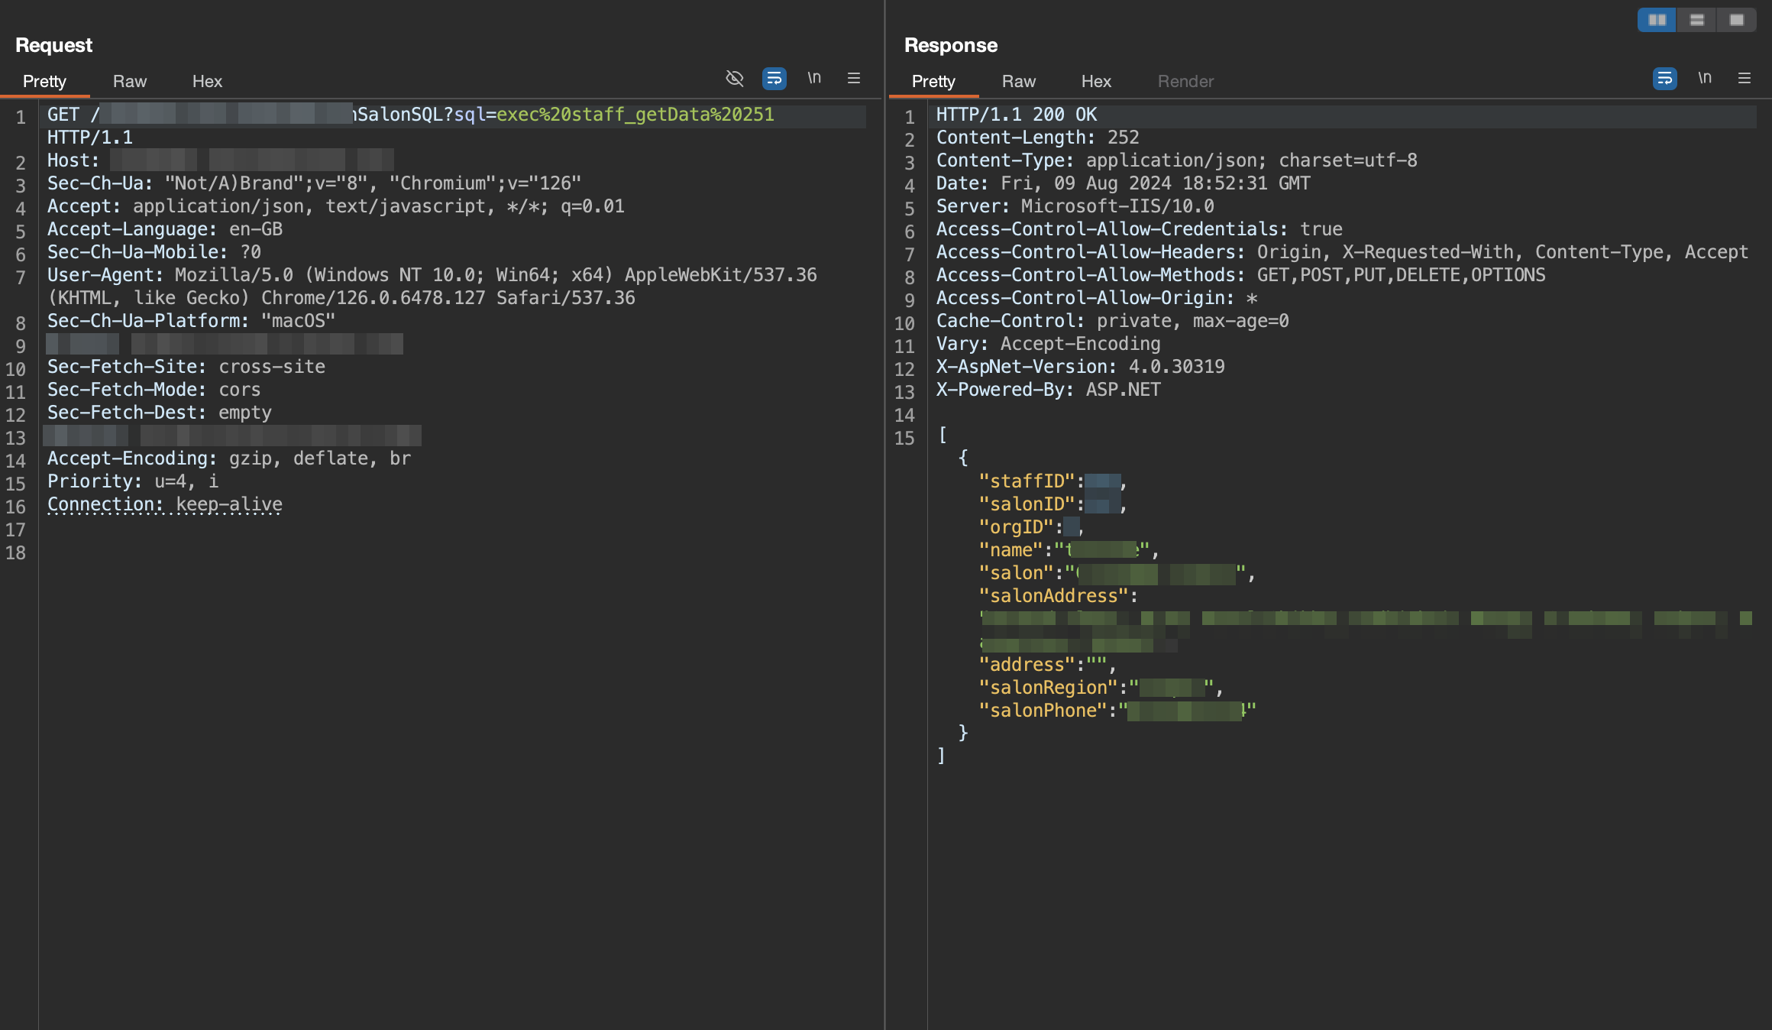Switch to side-by-side layout view
The image size is (1772, 1030).
coord(1657,20)
